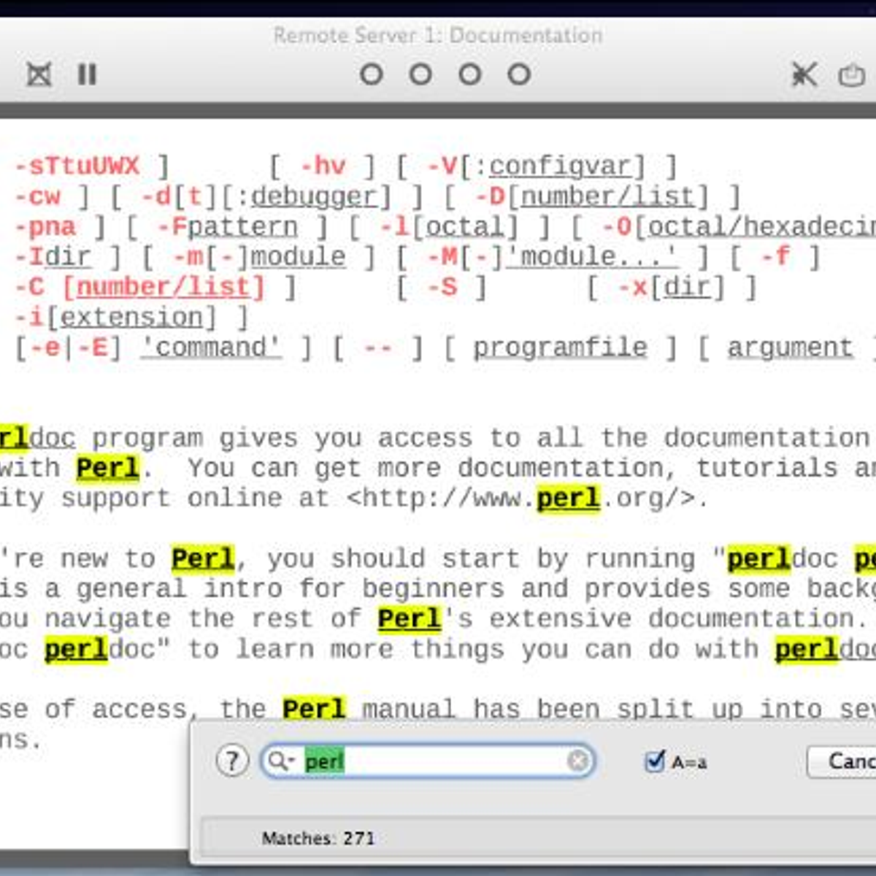Click the "Remote Server 1: Documentation" window title
Image resolution: width=876 pixels, height=876 pixels.
pyautogui.click(x=438, y=35)
